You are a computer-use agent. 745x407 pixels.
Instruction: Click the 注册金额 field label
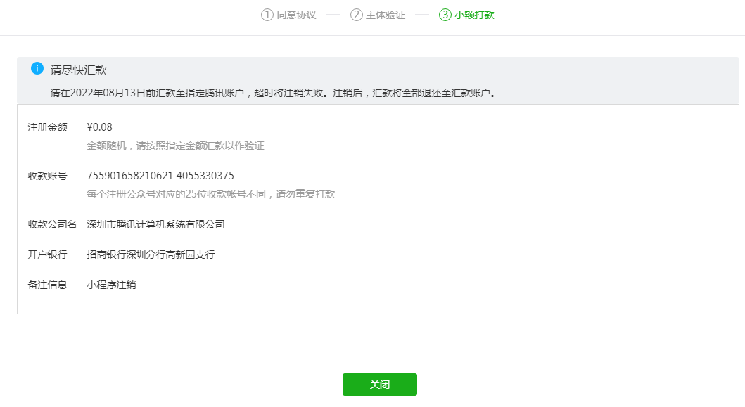[47, 127]
